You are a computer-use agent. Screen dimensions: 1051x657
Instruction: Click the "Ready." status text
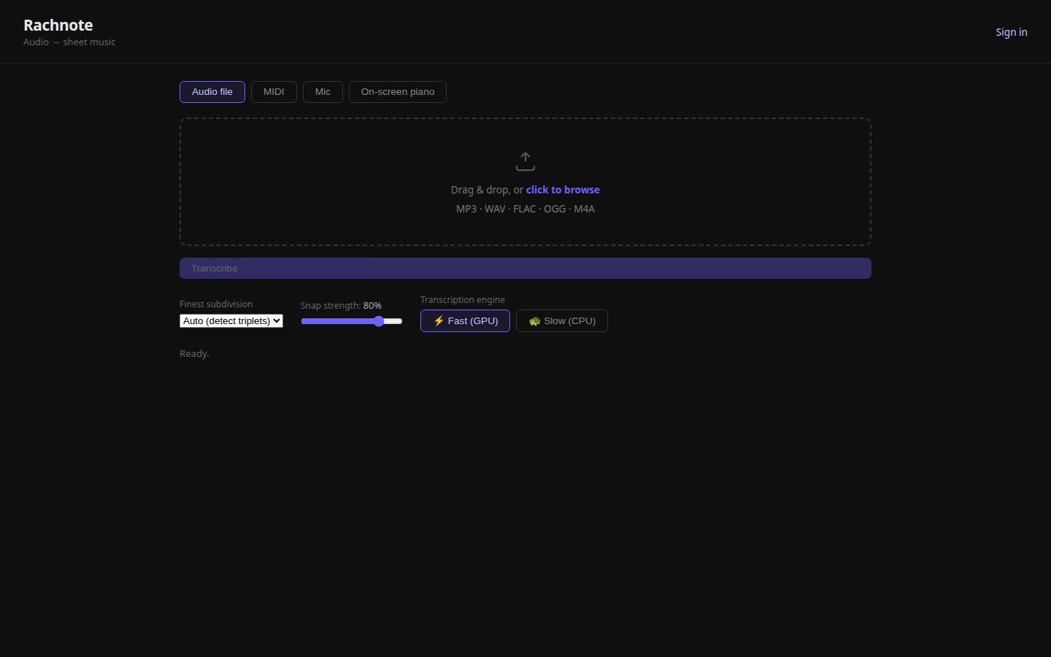(x=194, y=354)
